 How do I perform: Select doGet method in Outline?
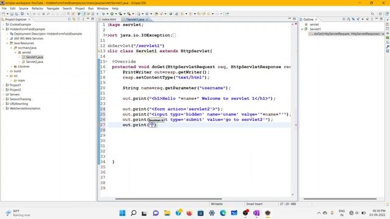point(347,34)
